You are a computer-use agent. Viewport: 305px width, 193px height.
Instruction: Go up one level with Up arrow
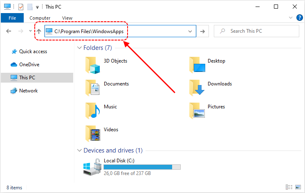pos(39,31)
